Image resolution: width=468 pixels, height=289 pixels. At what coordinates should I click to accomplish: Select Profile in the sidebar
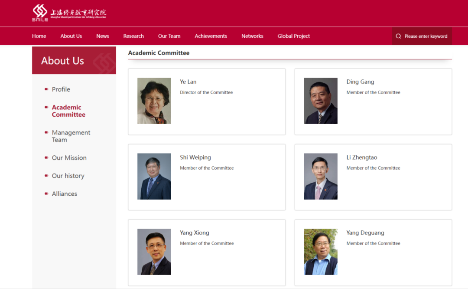pos(61,89)
